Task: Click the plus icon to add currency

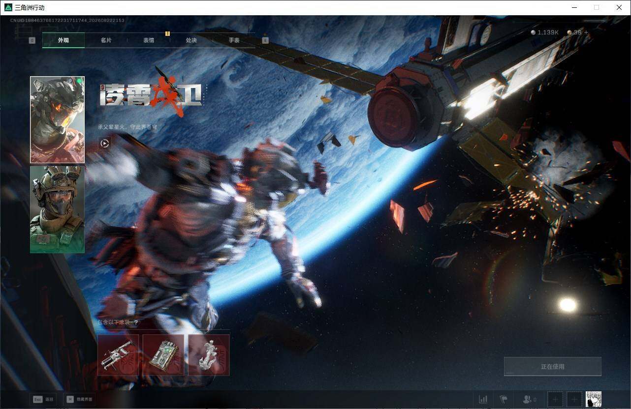Action: click(x=586, y=32)
